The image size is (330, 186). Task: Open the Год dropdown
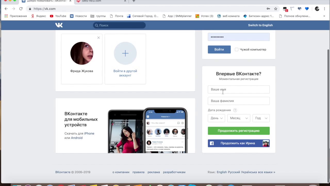click(x=261, y=118)
